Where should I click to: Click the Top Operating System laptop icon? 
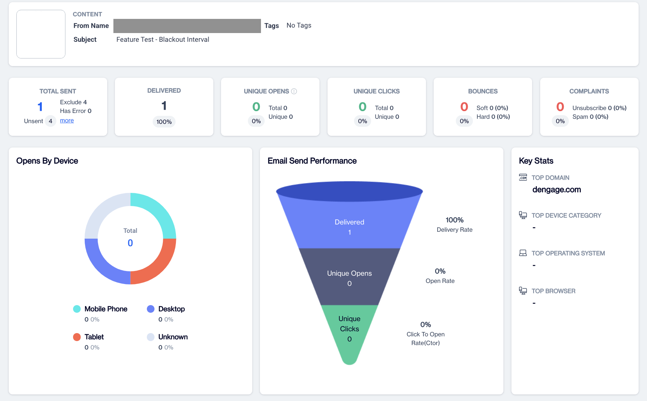pyautogui.click(x=523, y=253)
